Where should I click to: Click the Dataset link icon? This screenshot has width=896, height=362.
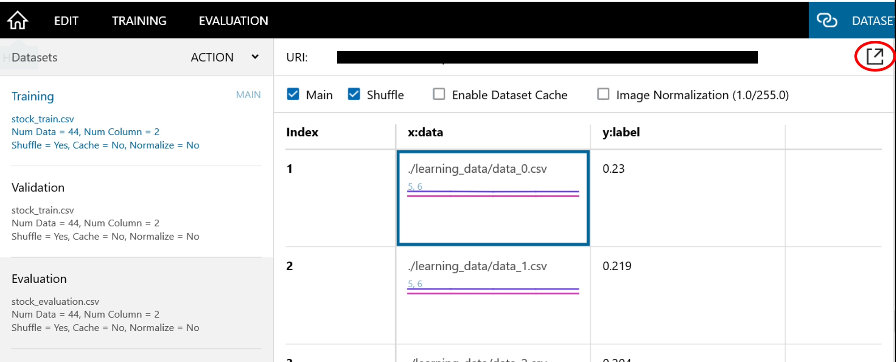point(827,21)
